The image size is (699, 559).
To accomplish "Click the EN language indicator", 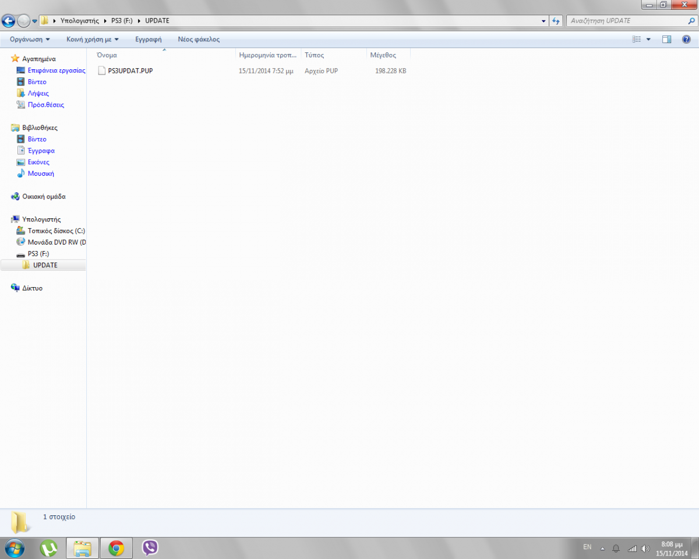I will point(587,547).
